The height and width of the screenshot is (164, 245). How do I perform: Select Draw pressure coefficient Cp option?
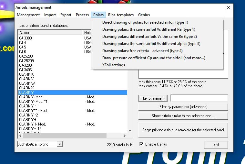tap(154, 58)
